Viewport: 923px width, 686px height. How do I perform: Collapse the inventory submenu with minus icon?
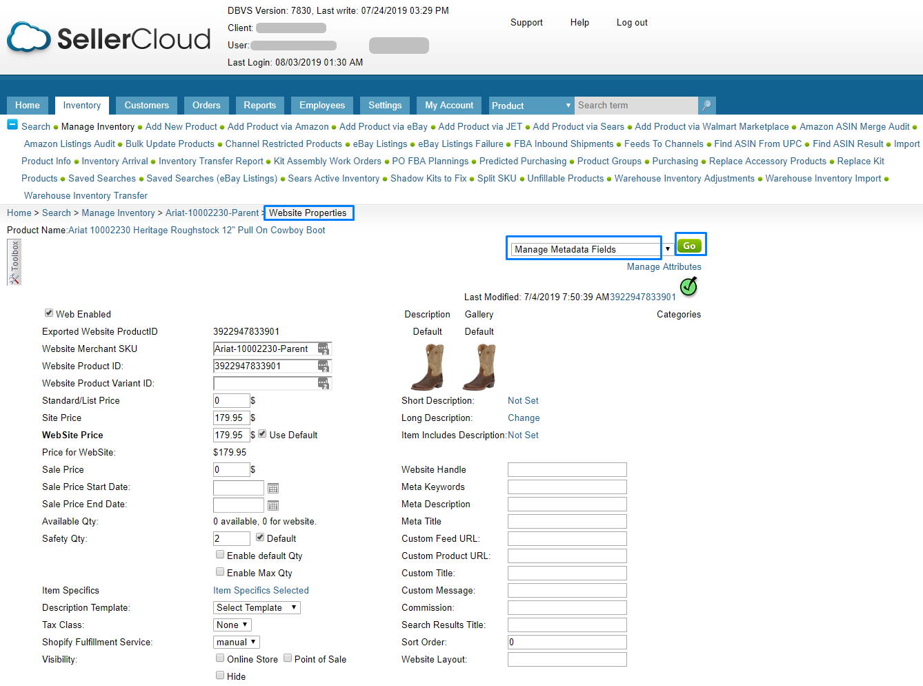click(x=12, y=124)
